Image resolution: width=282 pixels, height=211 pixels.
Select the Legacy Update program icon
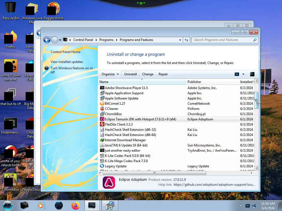tap(102, 166)
